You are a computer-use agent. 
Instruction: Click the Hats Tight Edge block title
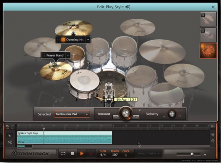pyautogui.click(x=30, y=133)
